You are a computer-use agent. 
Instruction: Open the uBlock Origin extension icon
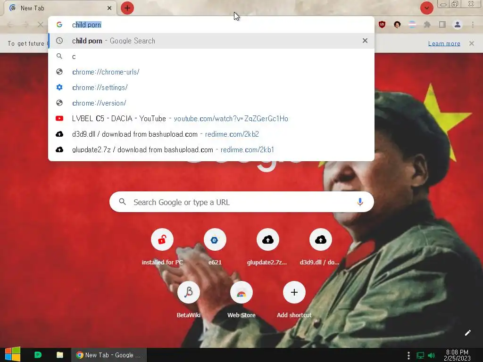(x=382, y=25)
